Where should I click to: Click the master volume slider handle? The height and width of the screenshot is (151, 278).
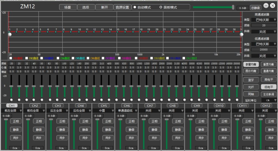pyautogui.click(x=233, y=7)
